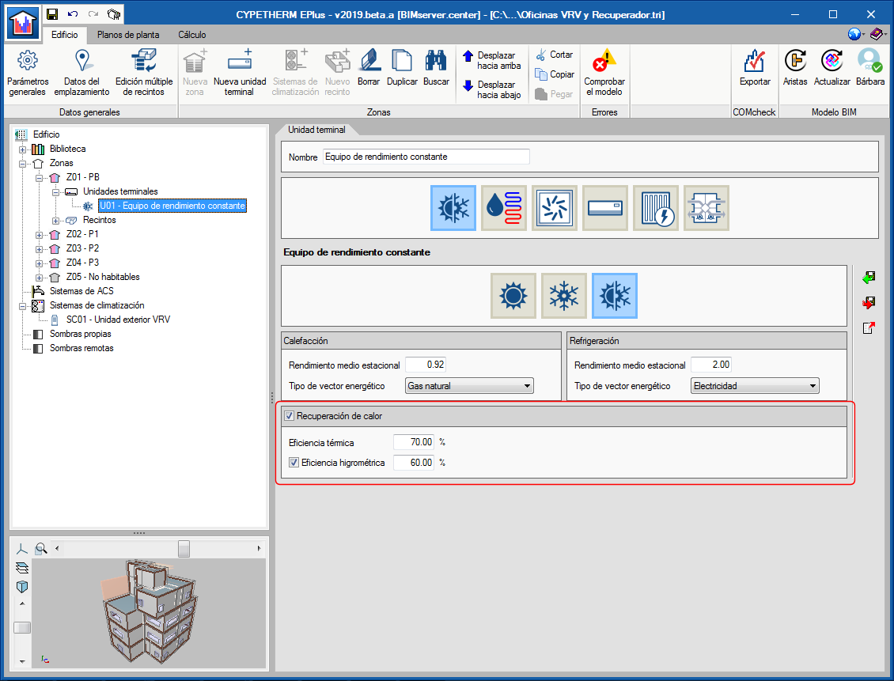Select cooling-only snowflake mode icon
The width and height of the screenshot is (894, 681).
[564, 296]
